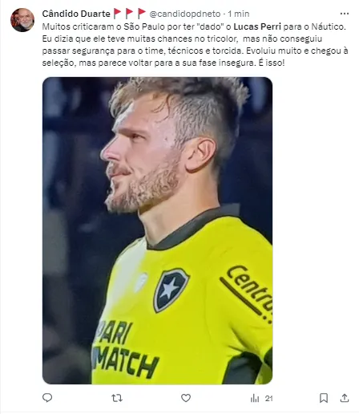Click the Centrum sleeve logo in photo
The image size is (359, 414).
point(248,292)
